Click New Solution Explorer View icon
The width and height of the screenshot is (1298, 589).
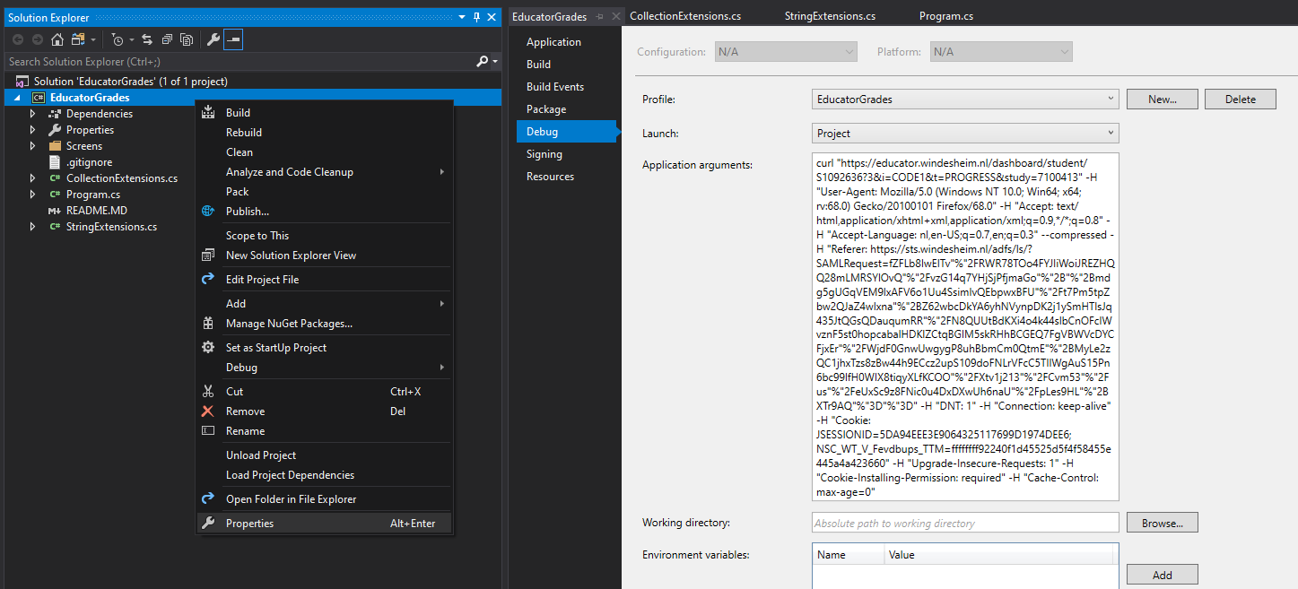208,256
